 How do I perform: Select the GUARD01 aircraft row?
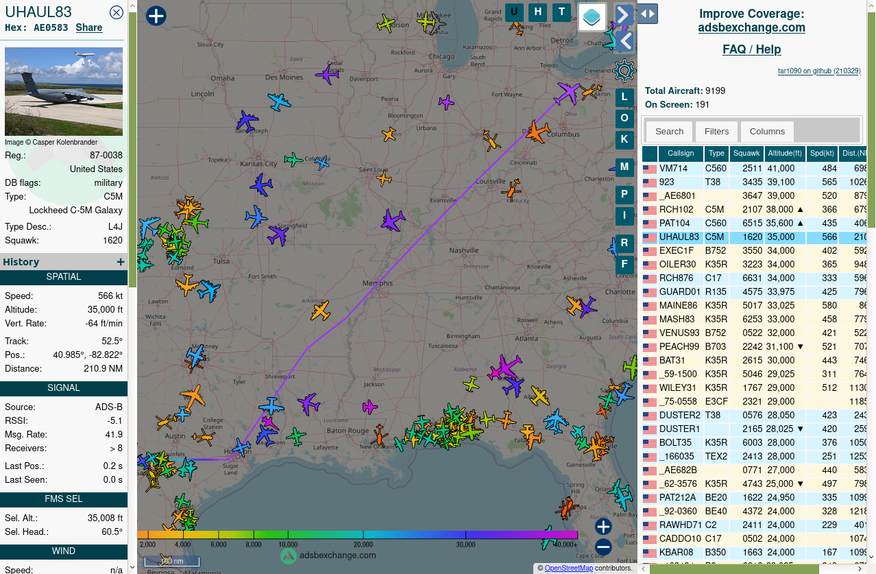754,292
